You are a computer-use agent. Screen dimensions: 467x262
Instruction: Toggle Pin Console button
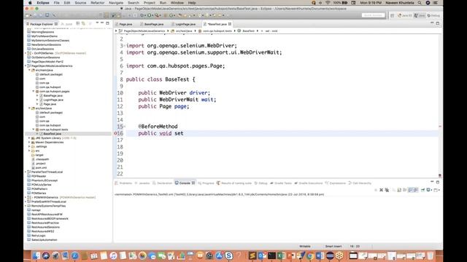422,190
